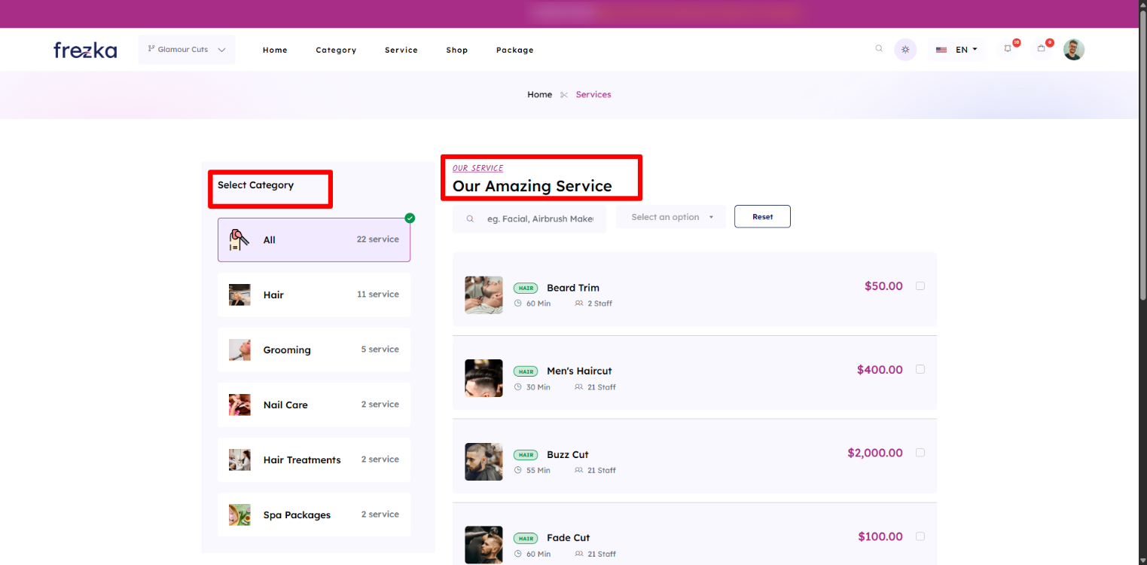Click the Home breadcrumb link
This screenshot has width=1147, height=565.
coord(539,95)
